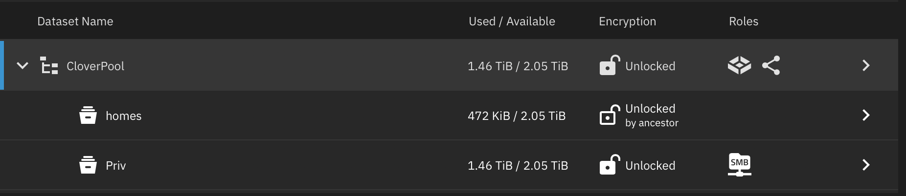The width and height of the screenshot is (906, 196).
Task: Click the unlocked padlock icon for Priv
Action: click(x=610, y=165)
